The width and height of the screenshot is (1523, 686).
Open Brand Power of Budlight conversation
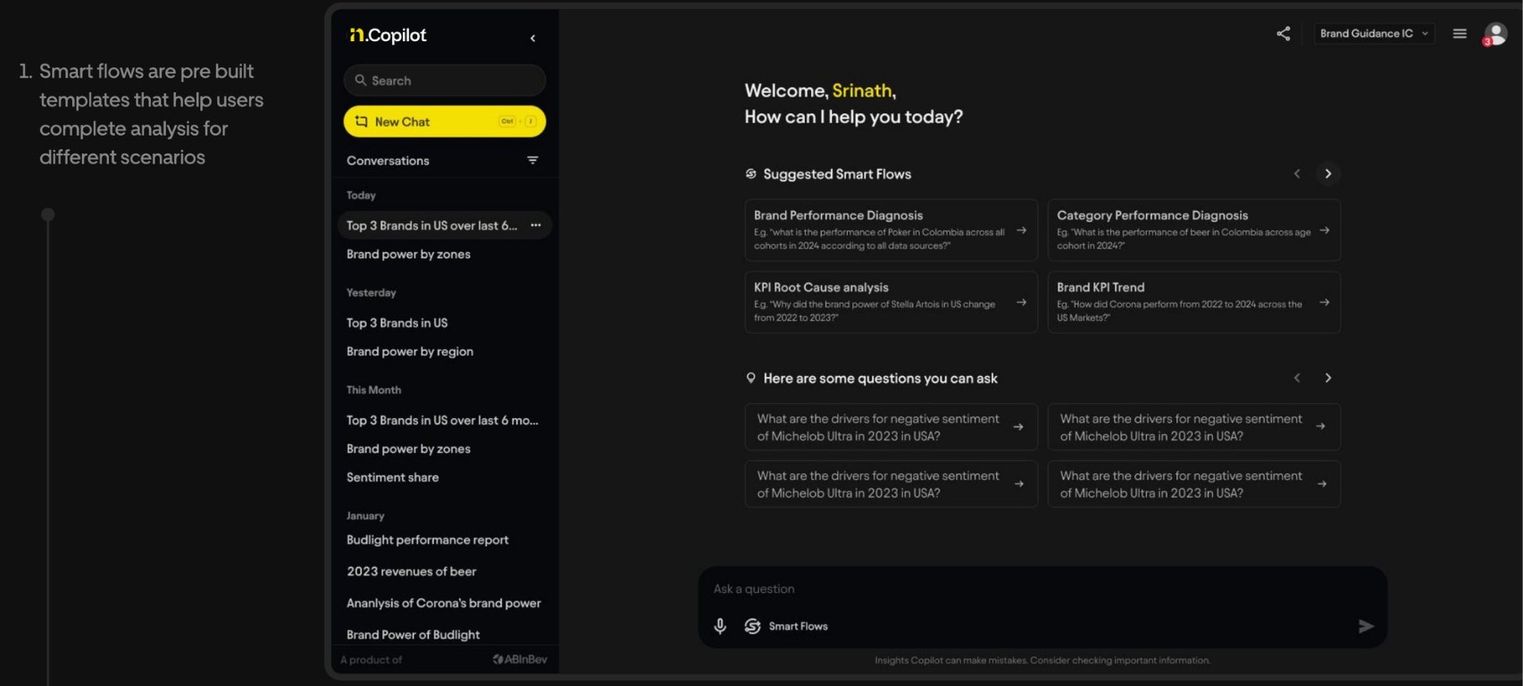click(414, 635)
